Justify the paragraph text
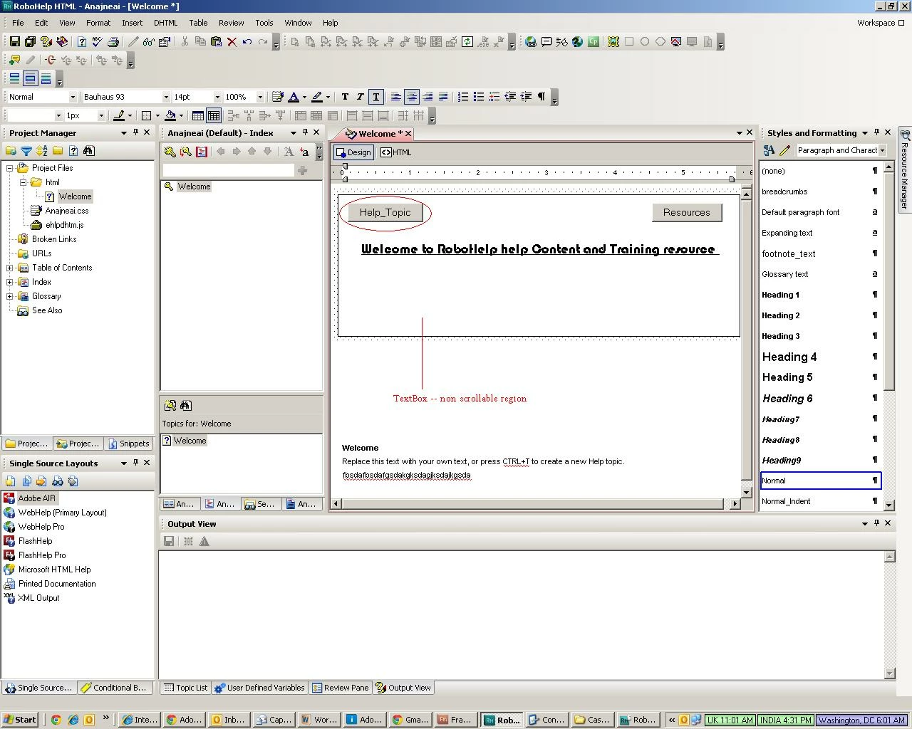Viewport: 912px width, 729px height. click(x=443, y=97)
